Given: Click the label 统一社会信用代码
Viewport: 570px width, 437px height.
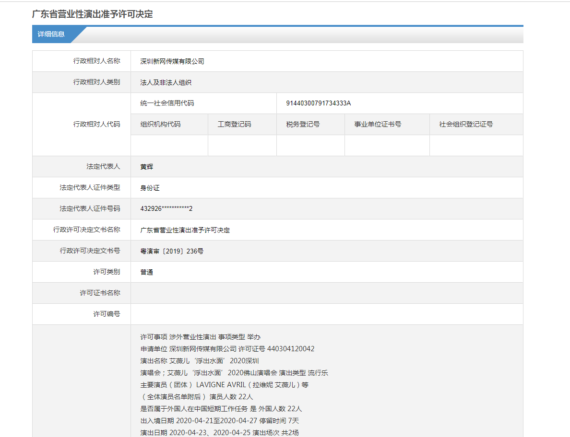Looking at the screenshot, I should [167, 103].
